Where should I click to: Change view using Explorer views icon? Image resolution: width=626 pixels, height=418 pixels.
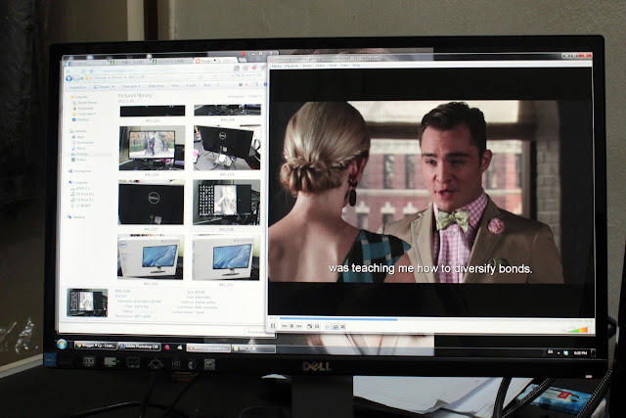241,84
